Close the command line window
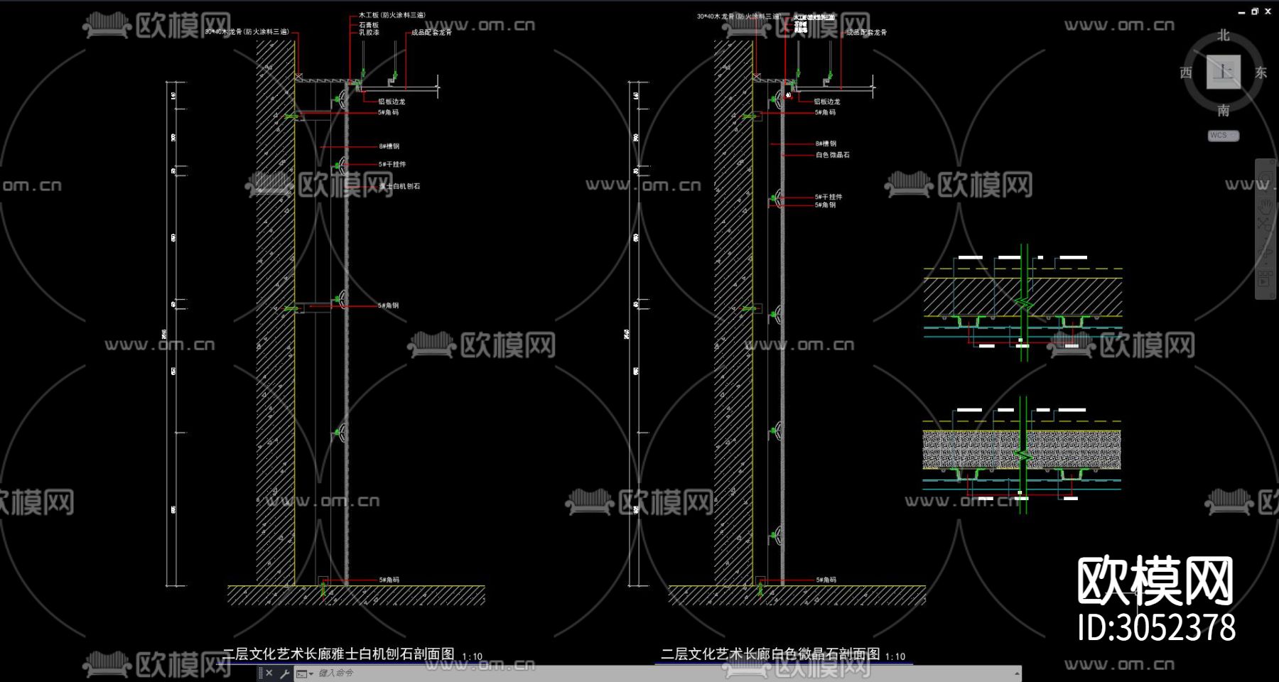The image size is (1279, 682). (x=269, y=673)
